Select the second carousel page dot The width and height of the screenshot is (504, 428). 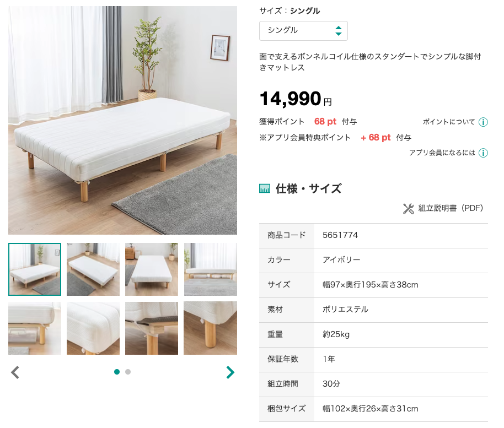pyautogui.click(x=128, y=372)
